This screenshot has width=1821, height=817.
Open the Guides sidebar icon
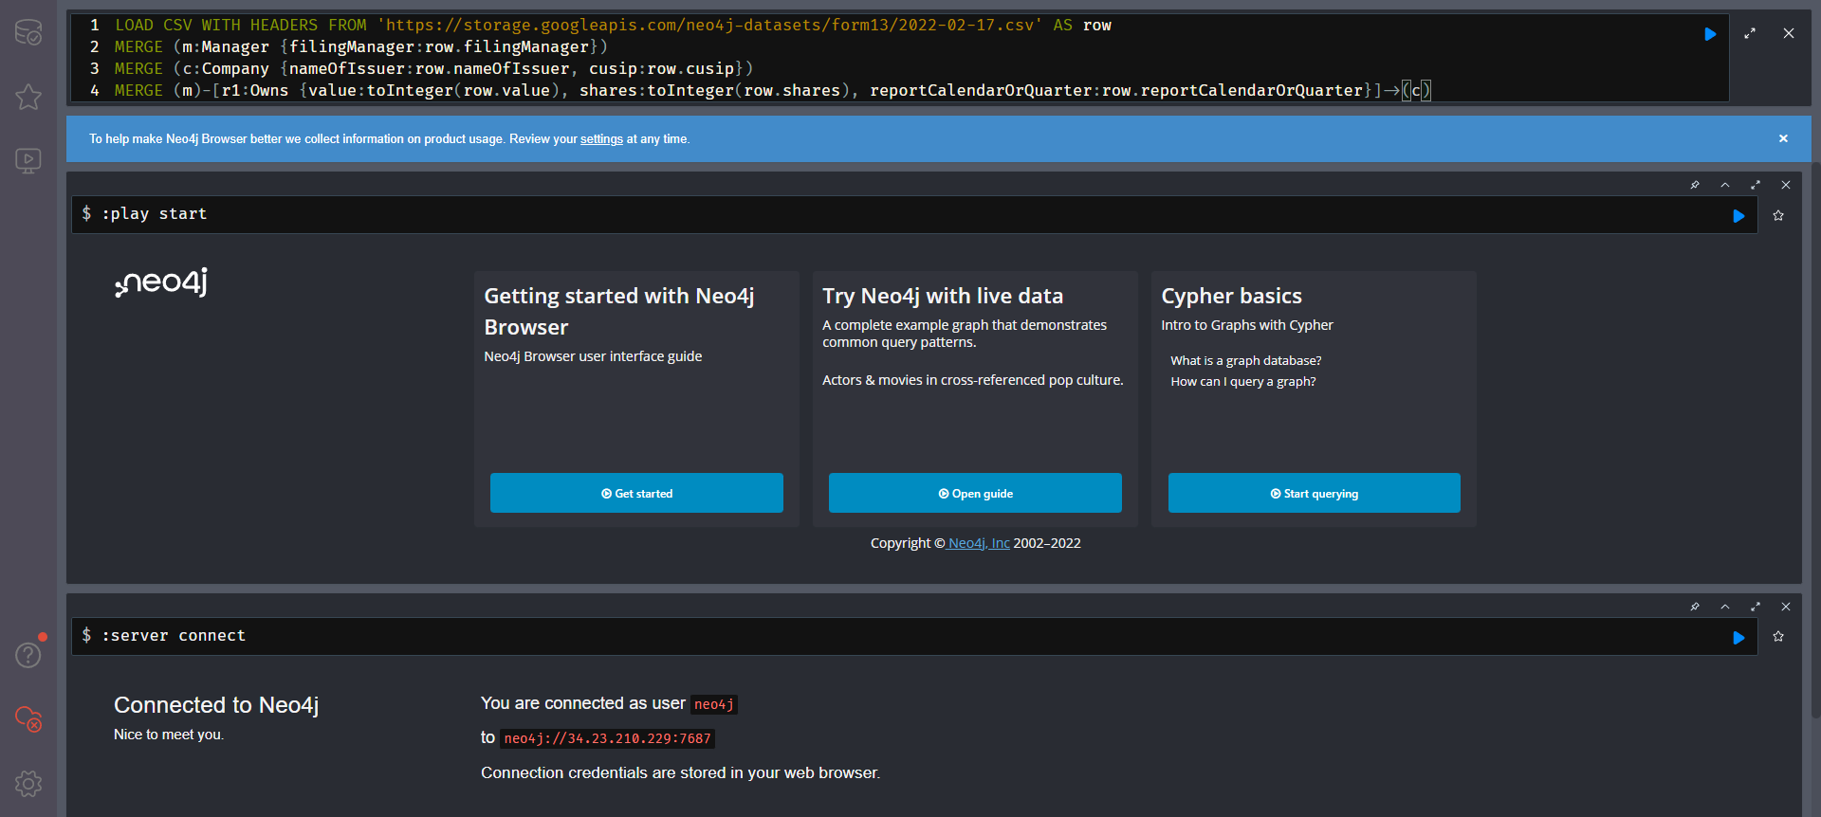28,160
